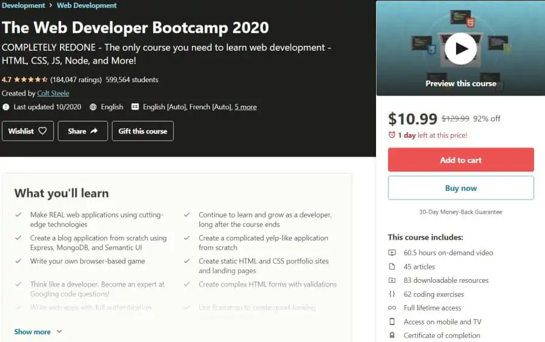545x342 pixels.
Task: Play the course preview video
Action: click(461, 48)
